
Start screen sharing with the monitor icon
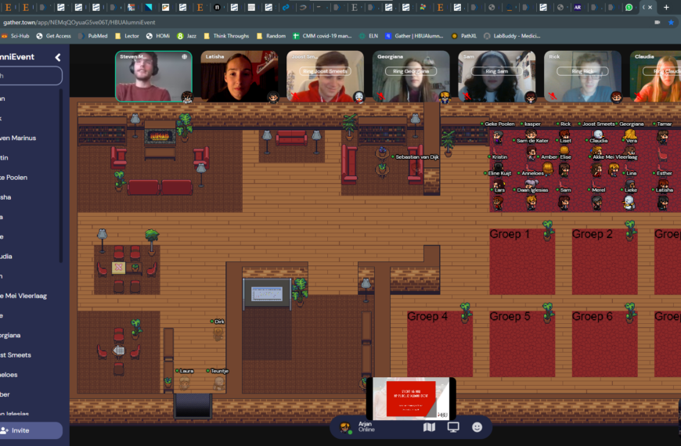point(453,427)
